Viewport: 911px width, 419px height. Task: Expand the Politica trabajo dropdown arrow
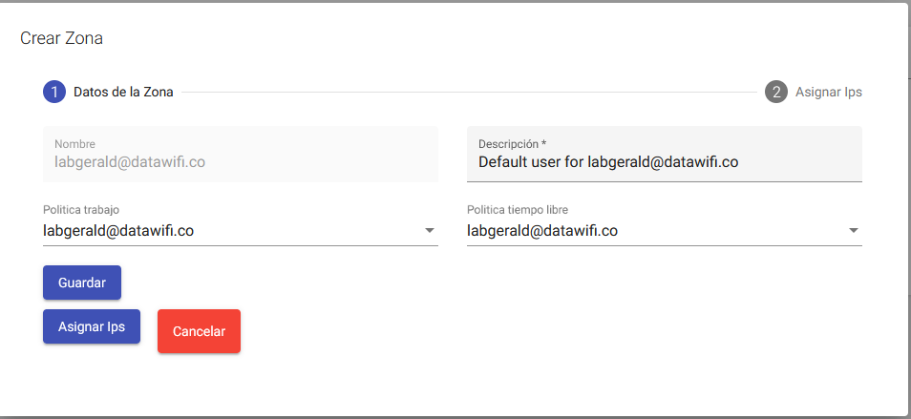430,230
